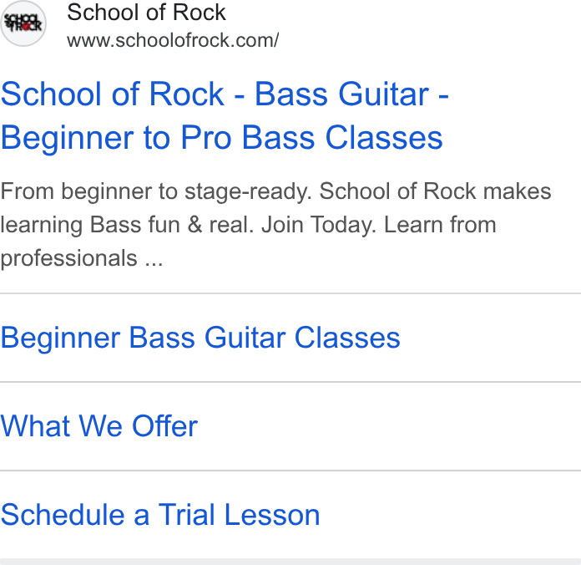Click the ad description starting 'From beginner'
The width and height of the screenshot is (581, 565).
point(275,225)
